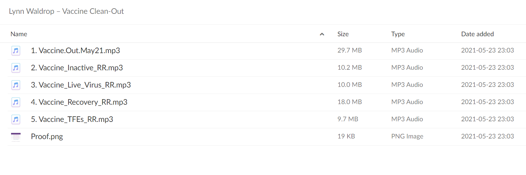Sort files by the Date added header

coord(477,34)
